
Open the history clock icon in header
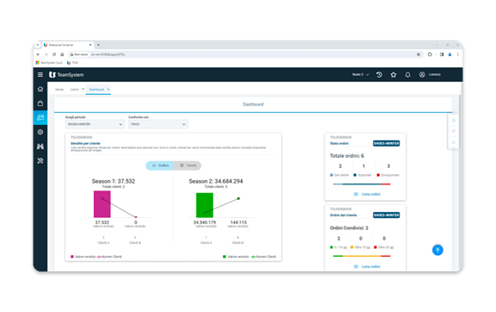click(x=379, y=75)
